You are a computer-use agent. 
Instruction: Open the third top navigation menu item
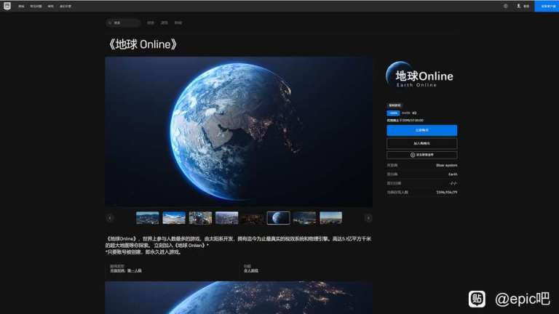[x=51, y=7]
